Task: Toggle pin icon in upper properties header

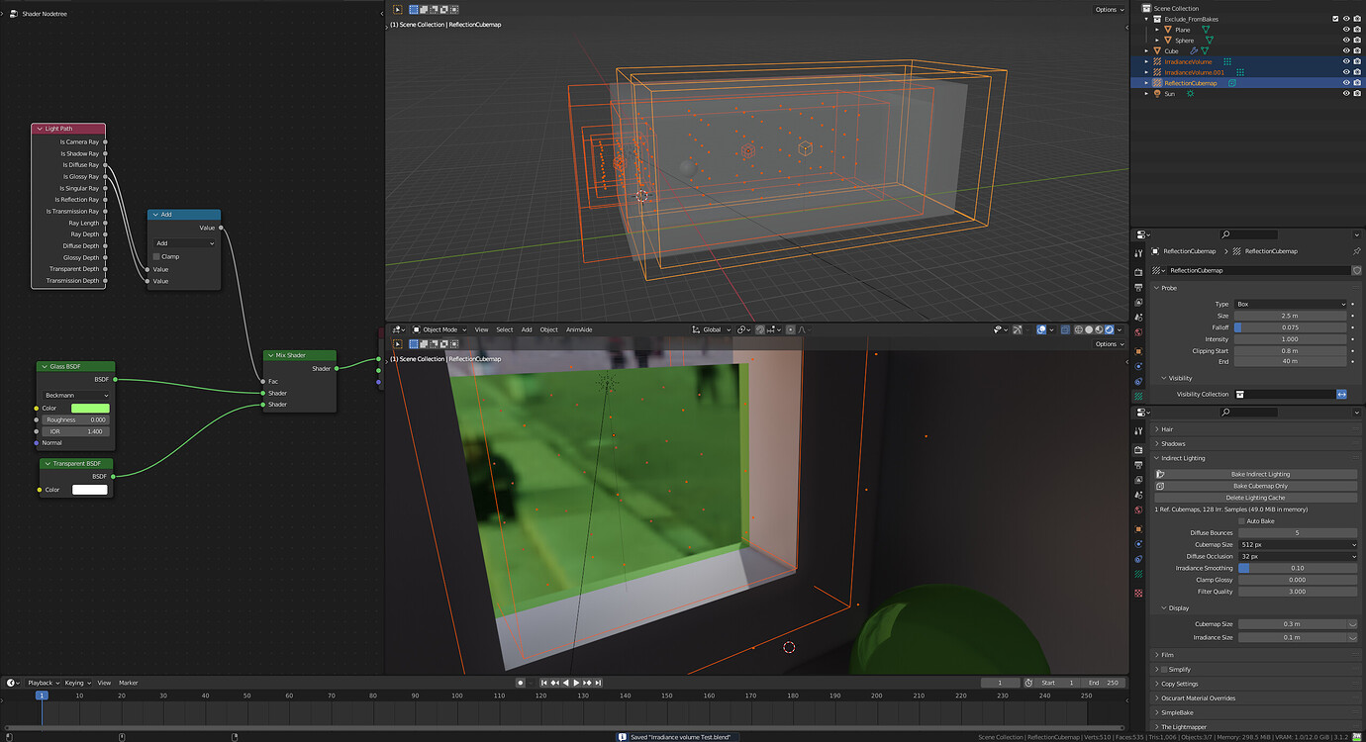Action: click(x=1356, y=251)
